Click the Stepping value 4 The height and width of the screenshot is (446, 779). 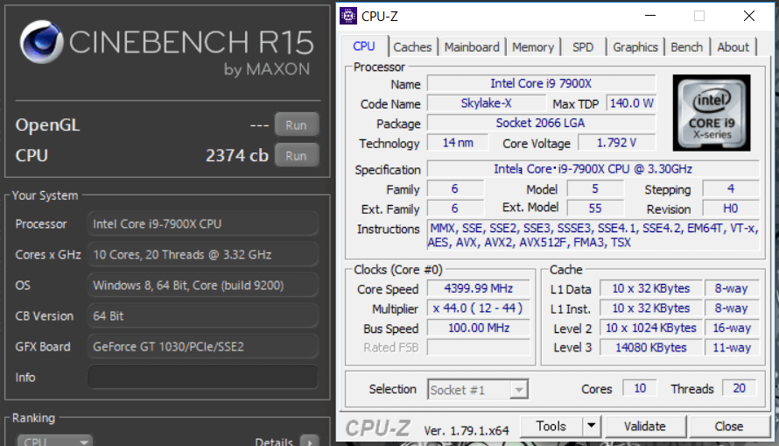pos(730,189)
